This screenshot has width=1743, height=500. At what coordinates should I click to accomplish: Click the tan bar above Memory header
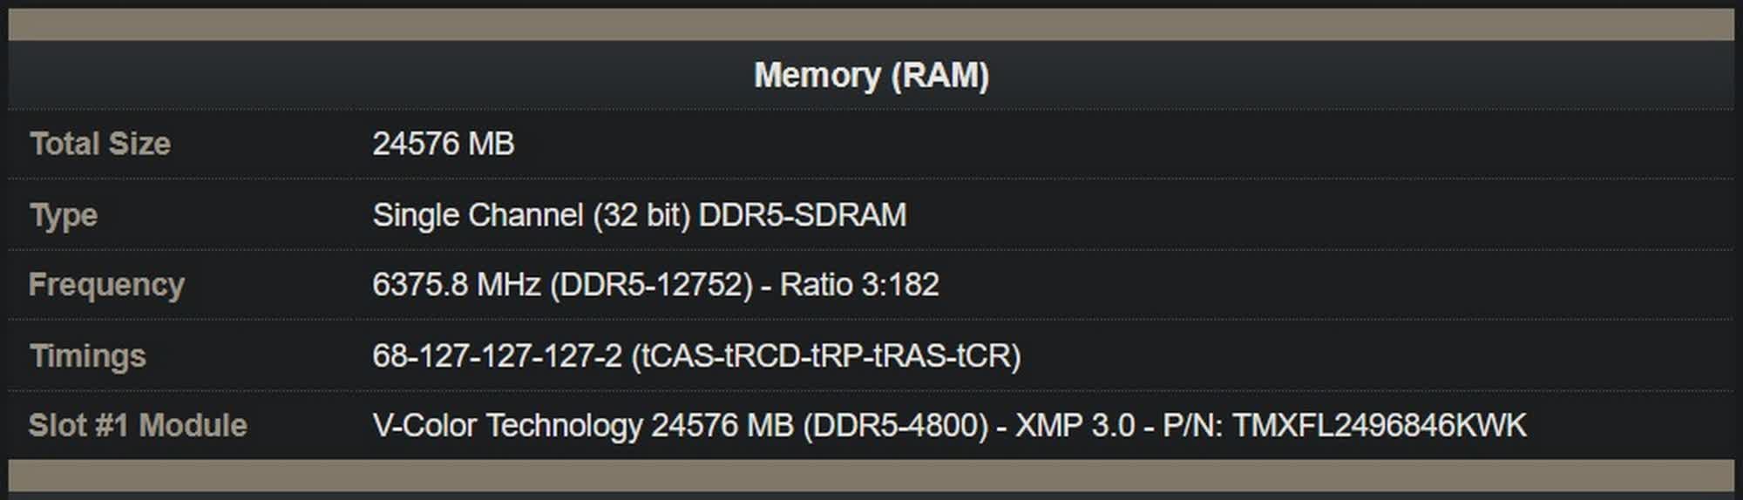871,24
